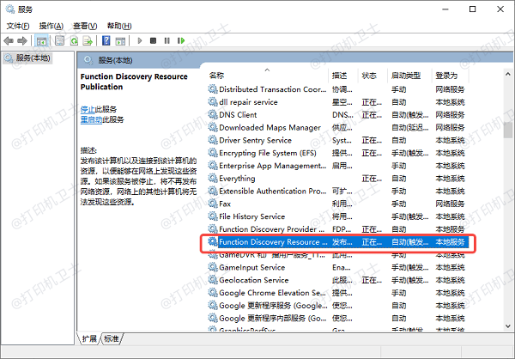Open the 文件(F) menu
This screenshot has height=359, width=515.
click(x=18, y=26)
